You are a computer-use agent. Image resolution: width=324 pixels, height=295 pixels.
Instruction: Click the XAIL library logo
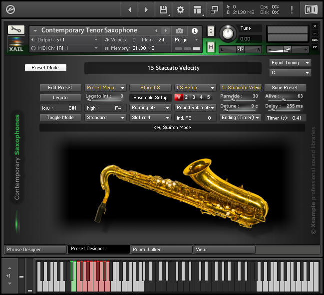[x=16, y=44]
